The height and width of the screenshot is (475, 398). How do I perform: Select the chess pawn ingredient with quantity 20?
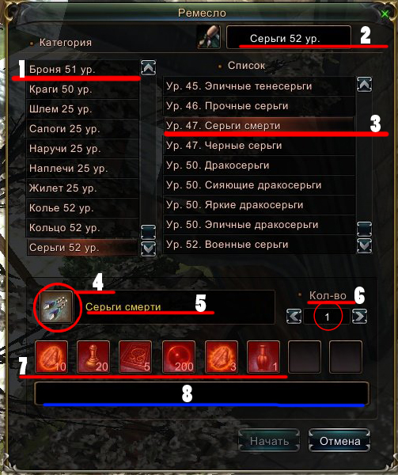click(93, 356)
